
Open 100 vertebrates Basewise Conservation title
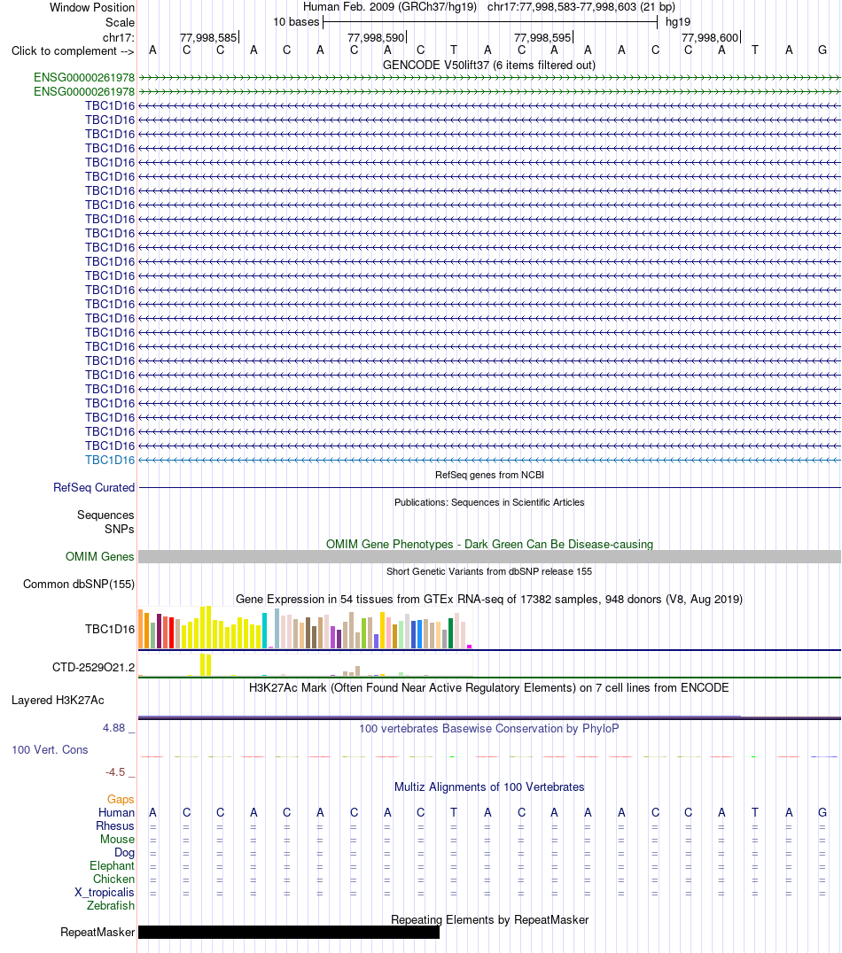pyautogui.click(x=489, y=728)
